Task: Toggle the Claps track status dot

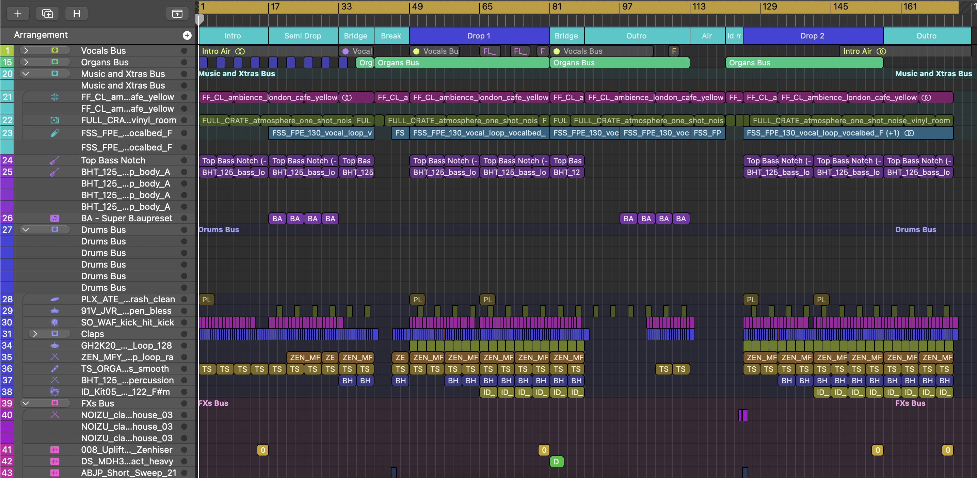Action: coord(184,334)
